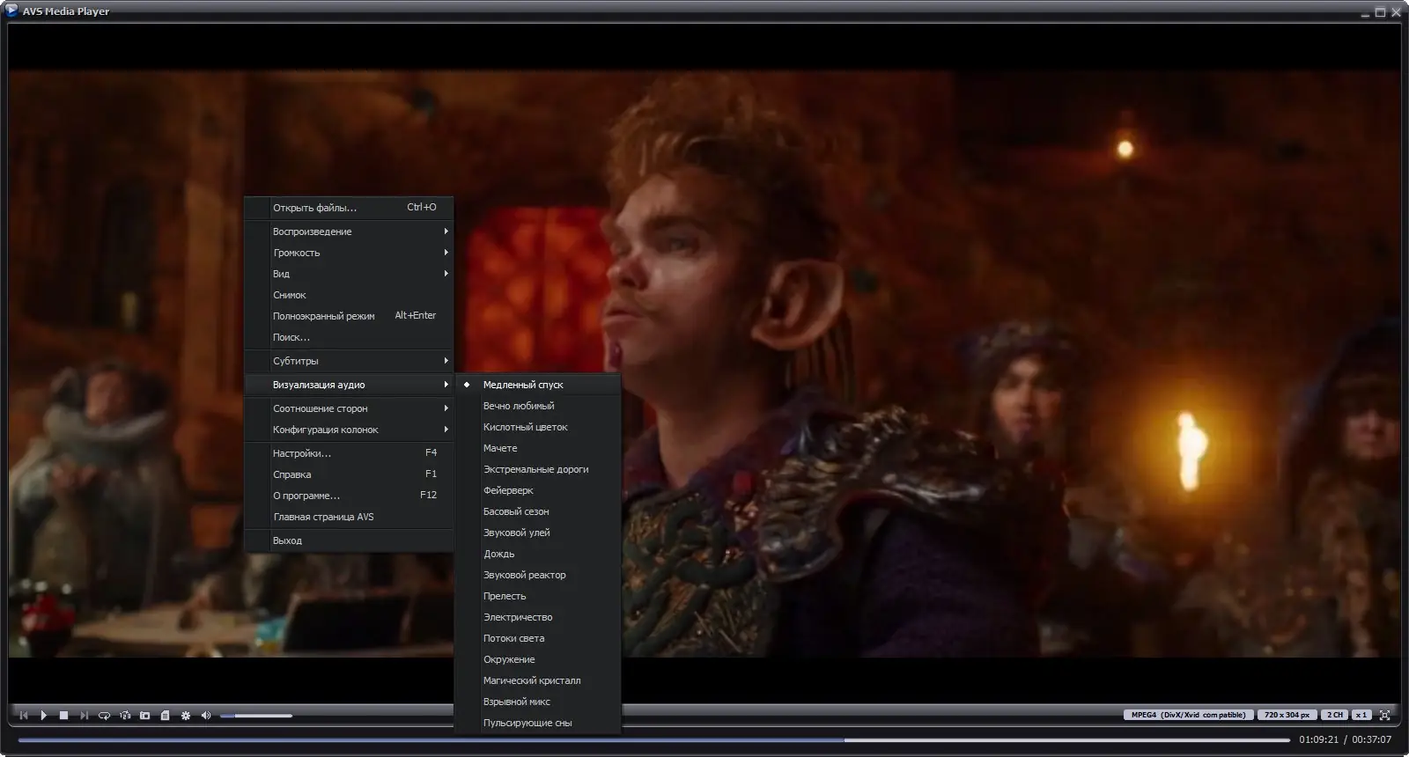Choose Открыть файлы… from the menu

pyautogui.click(x=349, y=208)
